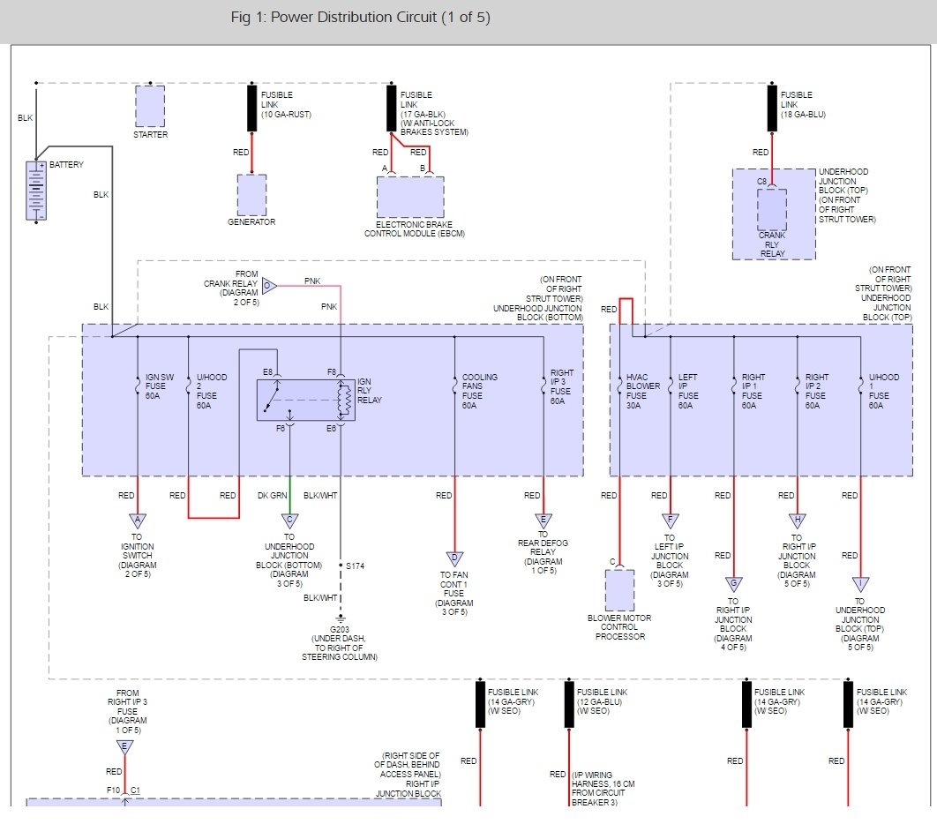Click the HVAC Blower fuse 30A
This screenshot has width=937, height=824.
(619, 386)
